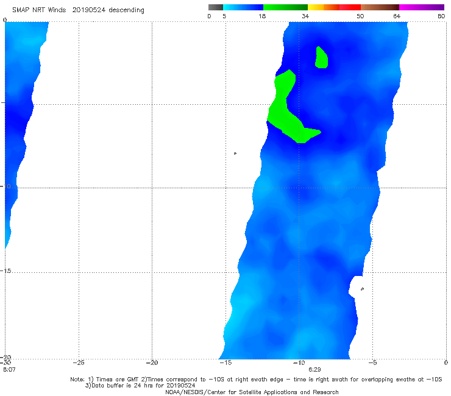Click the "80" label under the color bar
The image size is (451, 396).
pos(441,16)
